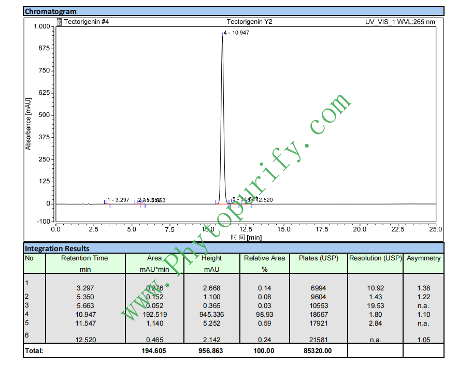The height and width of the screenshot is (381, 458).
Task: Select the Asymmetry column header
Action: (423, 258)
